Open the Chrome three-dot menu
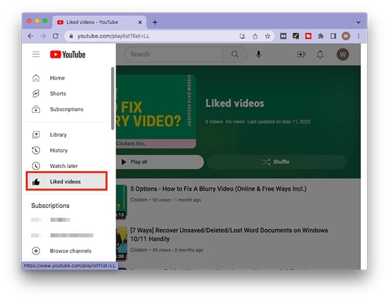Screen dimensions: 389x301 coord(358,36)
